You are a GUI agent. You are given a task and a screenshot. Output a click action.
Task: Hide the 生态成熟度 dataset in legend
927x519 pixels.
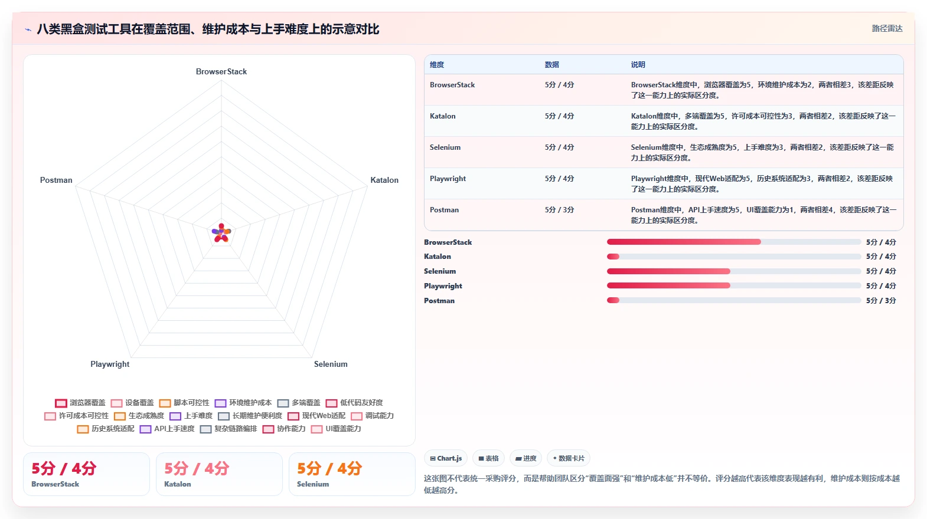click(x=139, y=416)
